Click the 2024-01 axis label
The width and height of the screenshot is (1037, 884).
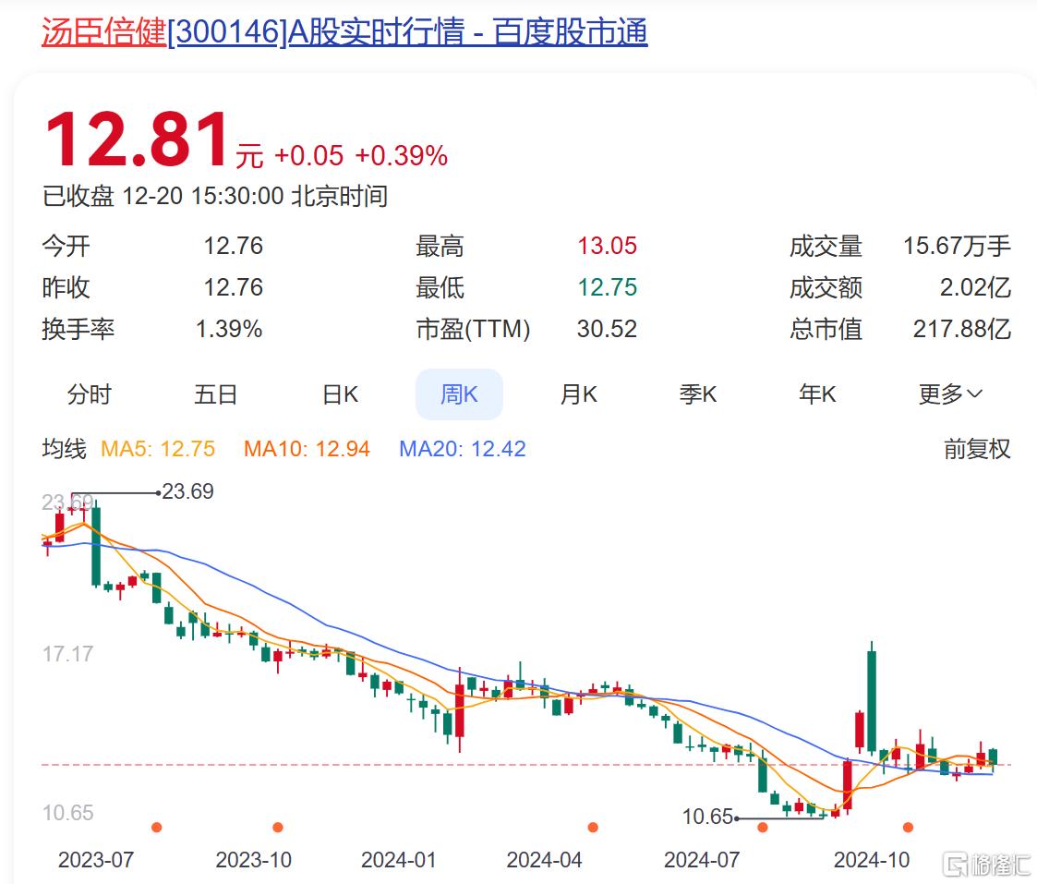(x=399, y=860)
